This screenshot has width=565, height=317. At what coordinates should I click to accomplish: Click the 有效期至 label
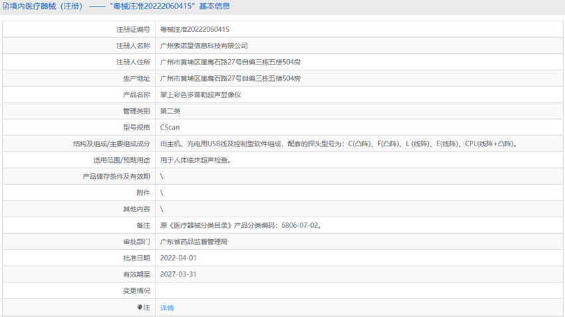pyautogui.click(x=136, y=274)
